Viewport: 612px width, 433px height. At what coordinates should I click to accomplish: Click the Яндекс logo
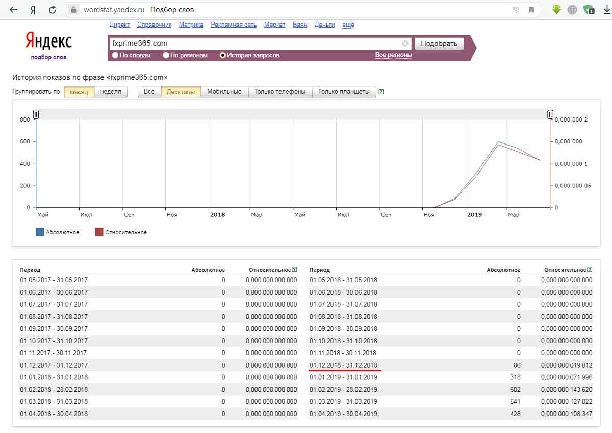pos(48,42)
